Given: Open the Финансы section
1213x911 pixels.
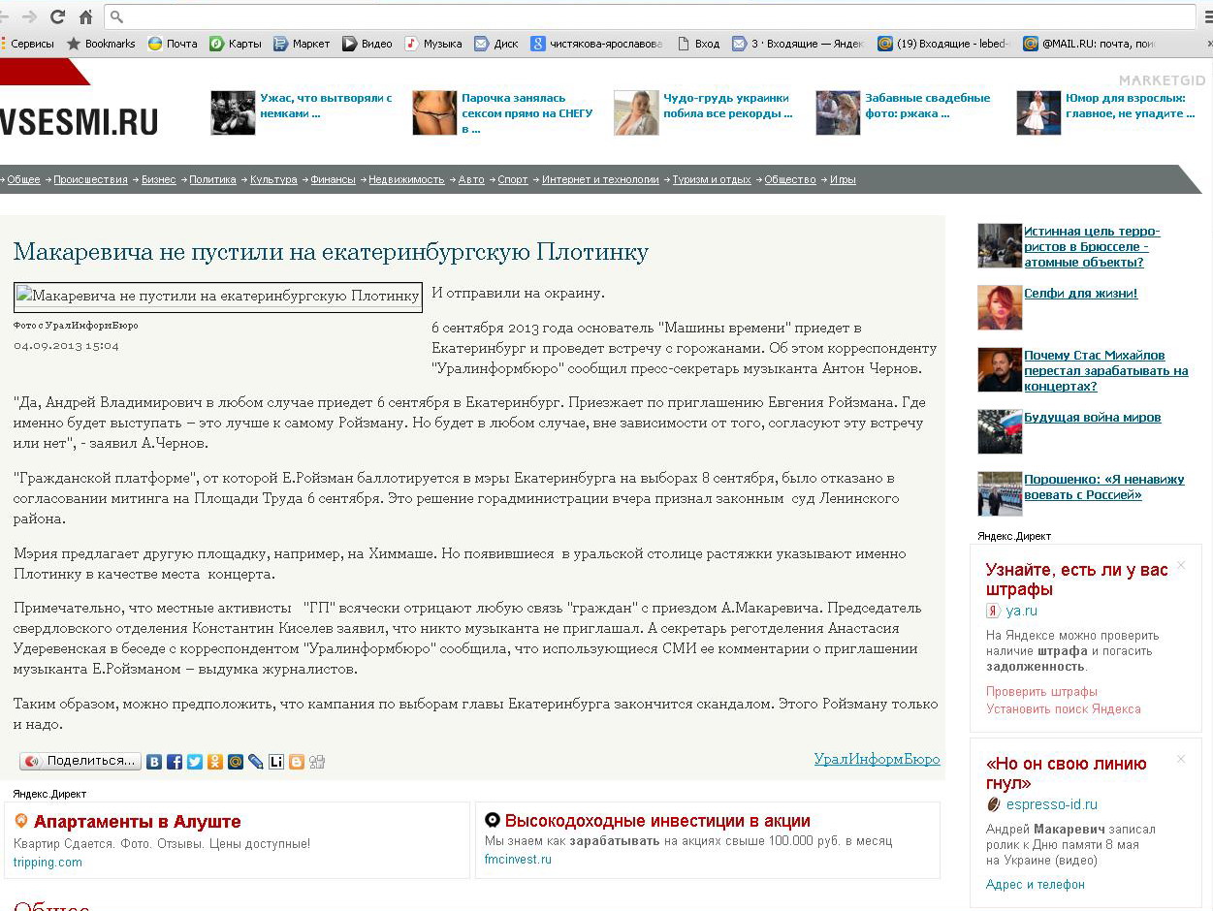Looking at the screenshot, I should (333, 179).
